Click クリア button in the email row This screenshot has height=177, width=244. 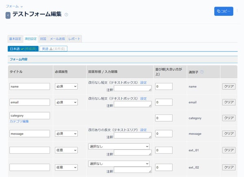click(229, 102)
